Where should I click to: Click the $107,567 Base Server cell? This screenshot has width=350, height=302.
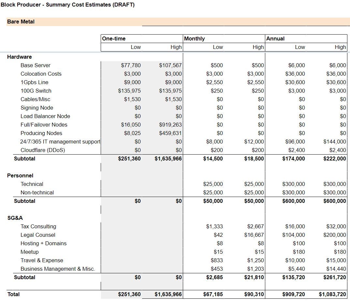click(170, 65)
